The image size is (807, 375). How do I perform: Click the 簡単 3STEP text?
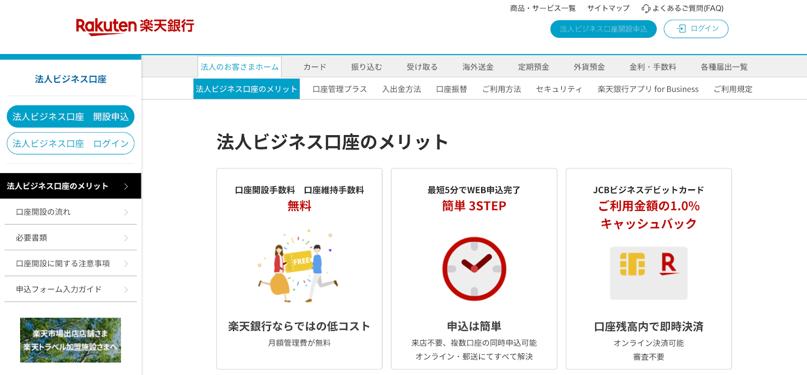[474, 206]
